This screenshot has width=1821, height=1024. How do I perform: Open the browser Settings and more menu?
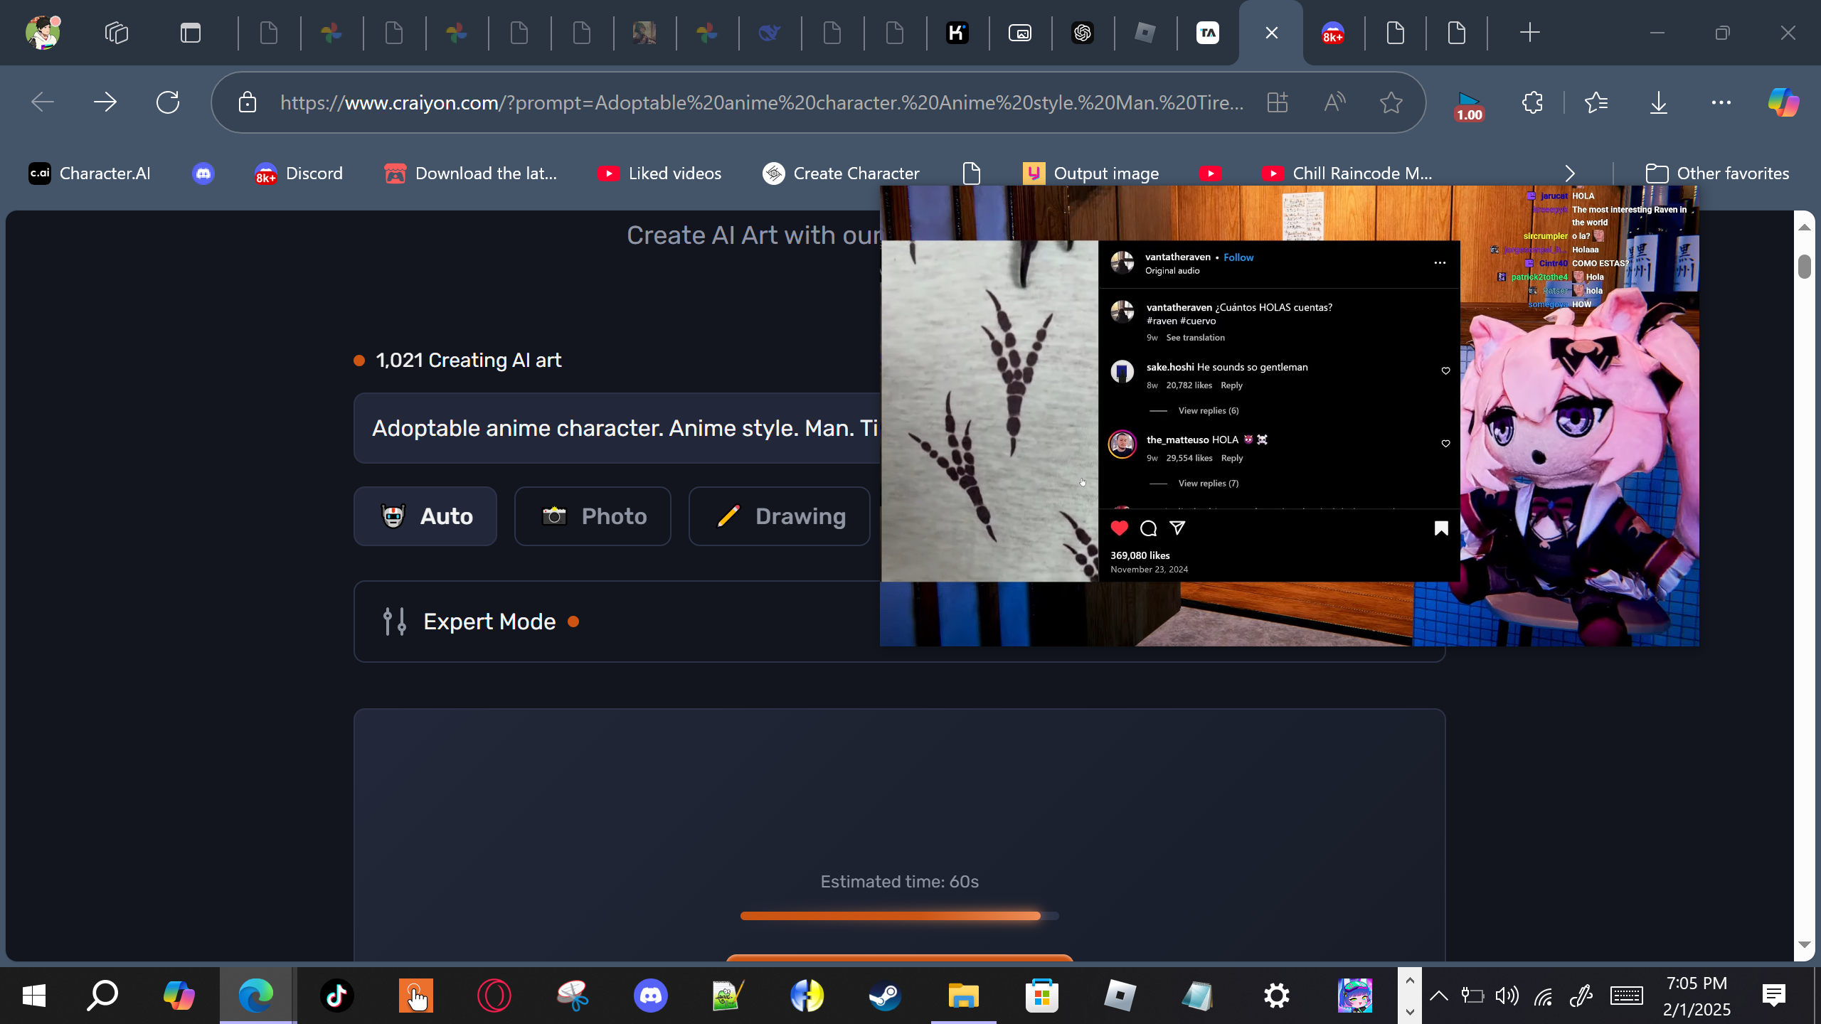(1721, 102)
